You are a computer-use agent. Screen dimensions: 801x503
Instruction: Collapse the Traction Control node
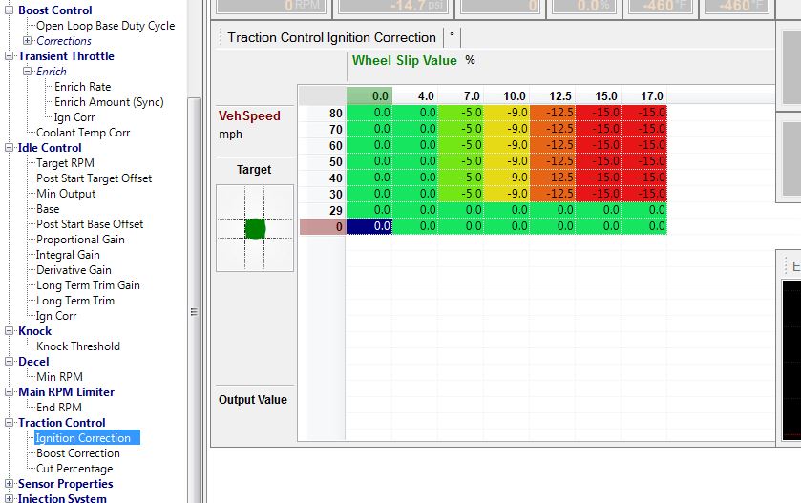[x=9, y=423]
